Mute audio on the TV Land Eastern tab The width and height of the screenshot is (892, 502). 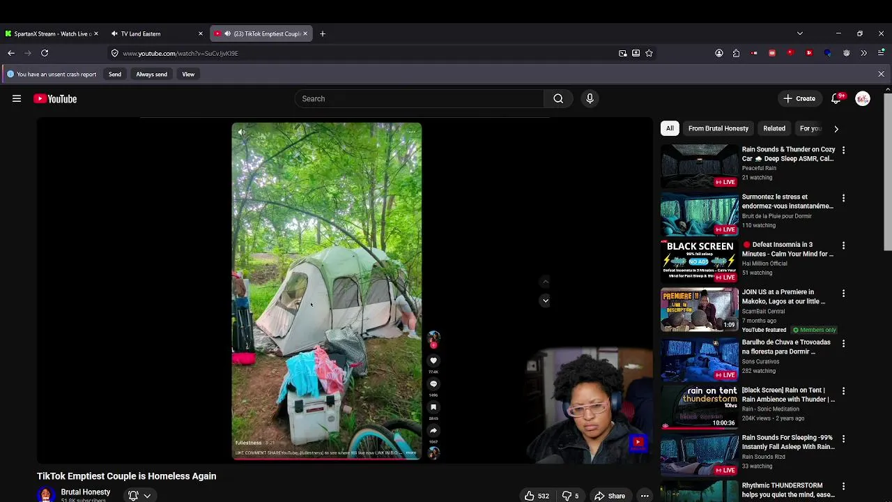(x=114, y=33)
